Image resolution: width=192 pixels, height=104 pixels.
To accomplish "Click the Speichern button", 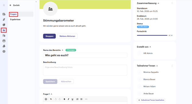I will point(50,81).
